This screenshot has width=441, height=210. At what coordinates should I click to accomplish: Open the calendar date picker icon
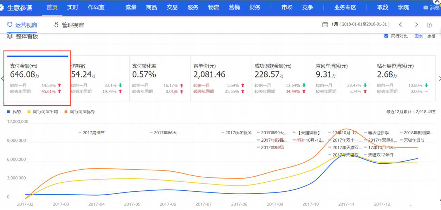pyautogui.click(x=324, y=25)
